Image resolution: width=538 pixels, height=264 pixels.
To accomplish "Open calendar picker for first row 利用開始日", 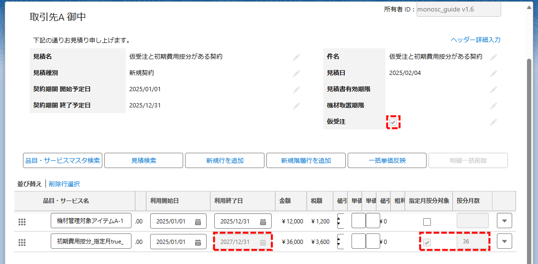I will point(198,222).
